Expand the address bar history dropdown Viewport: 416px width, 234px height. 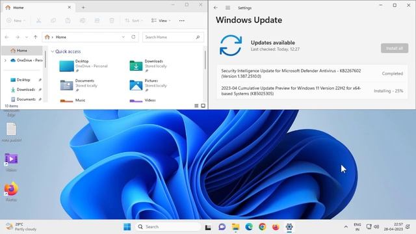pyautogui.click(x=123, y=37)
